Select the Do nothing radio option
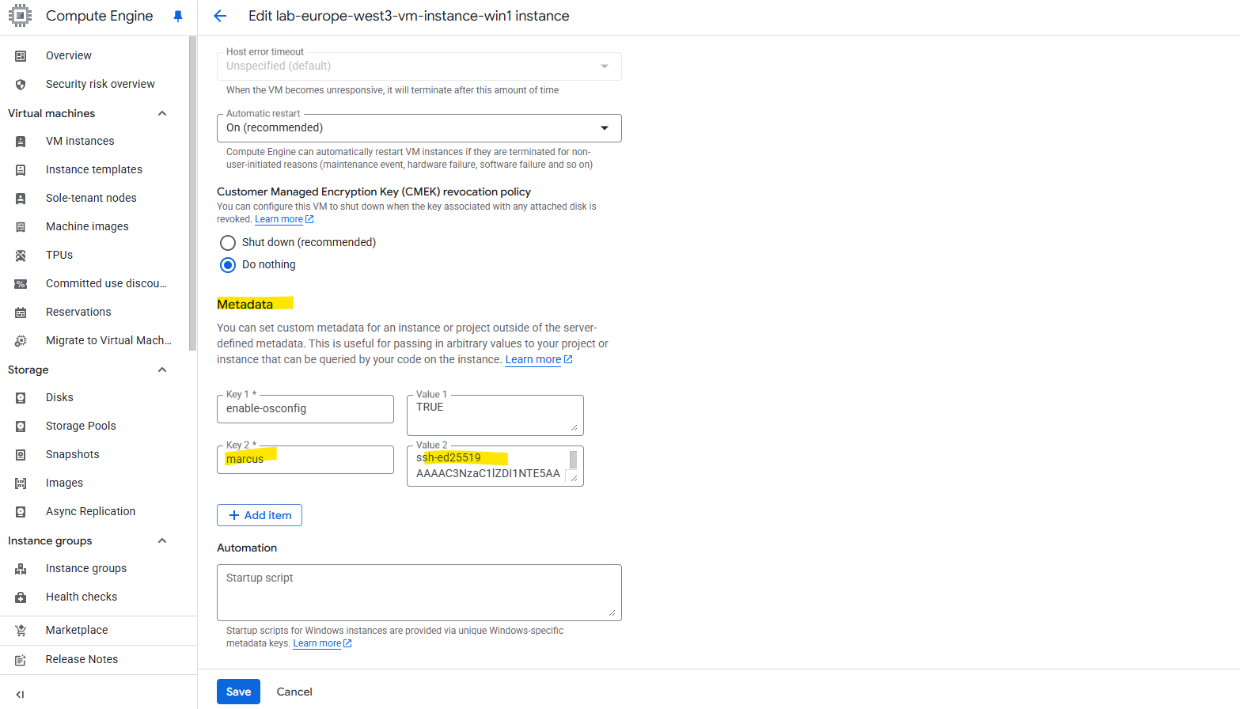Image resolution: width=1240 pixels, height=709 pixels. pos(228,264)
